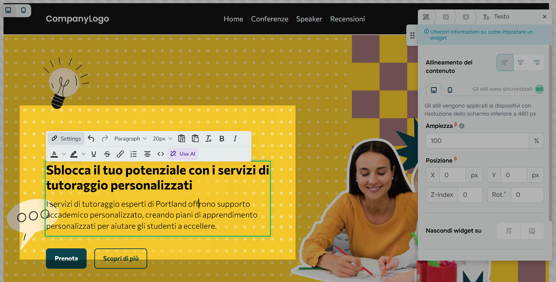556x282 pixels.
Task: Click the green synced styles link icon
Action: point(539,89)
